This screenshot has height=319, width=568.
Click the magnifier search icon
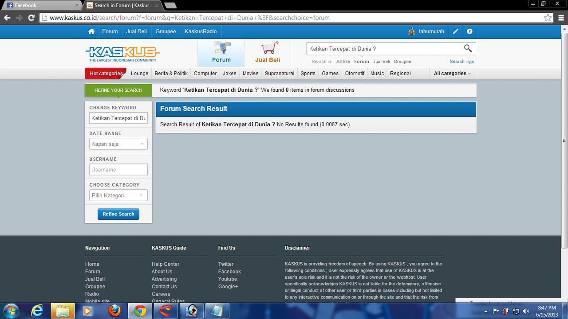[x=468, y=48]
